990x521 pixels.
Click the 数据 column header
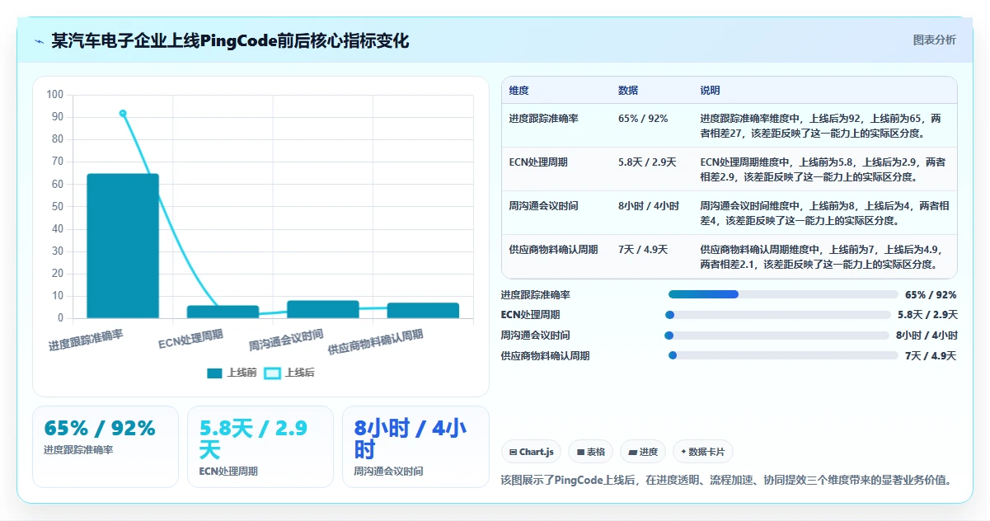[x=627, y=91]
